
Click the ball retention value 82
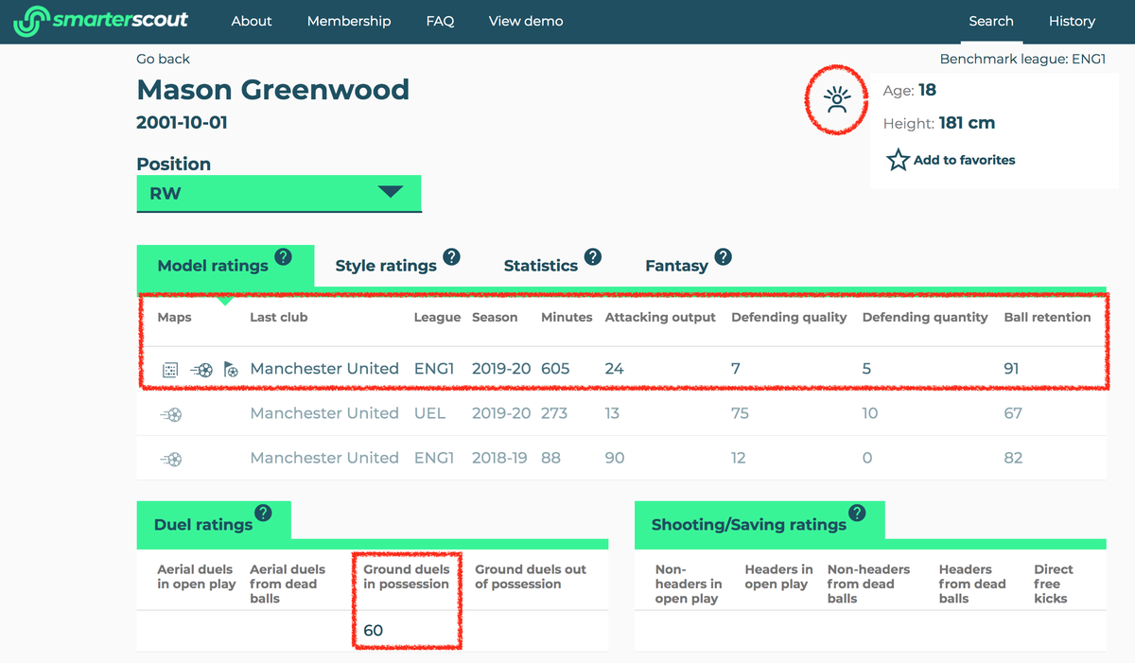click(x=1013, y=458)
